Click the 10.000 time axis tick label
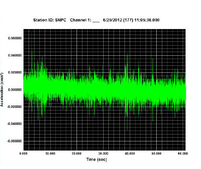This screenshot has width=201, height=169. (50, 154)
